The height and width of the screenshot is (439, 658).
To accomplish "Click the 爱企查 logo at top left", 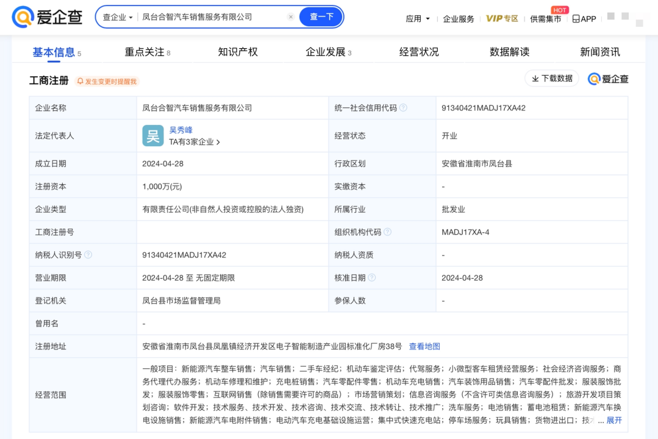I will [47, 17].
